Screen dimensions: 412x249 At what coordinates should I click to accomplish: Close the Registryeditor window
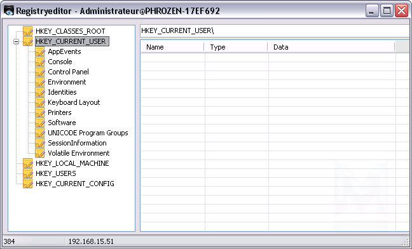pos(401,11)
